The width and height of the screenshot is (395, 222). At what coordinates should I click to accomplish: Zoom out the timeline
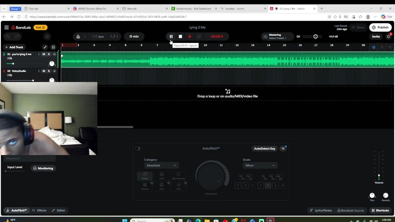pyautogui.click(x=382, y=47)
